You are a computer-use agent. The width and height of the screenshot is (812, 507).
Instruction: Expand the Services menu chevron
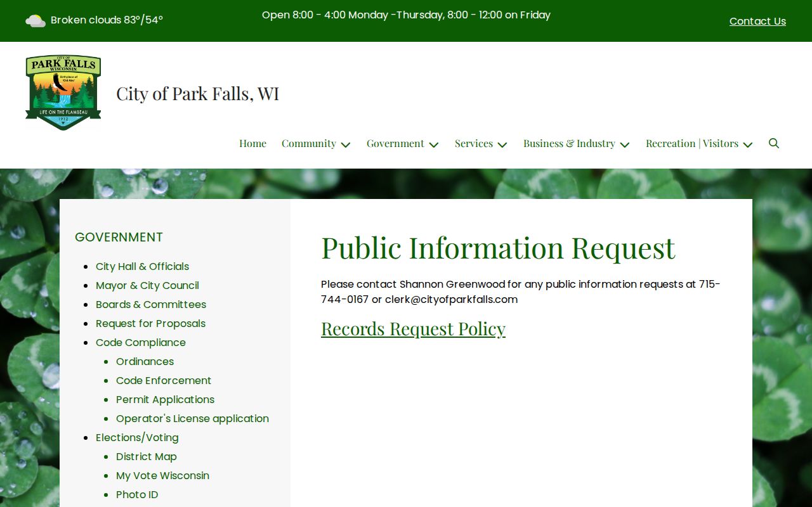tap(502, 144)
